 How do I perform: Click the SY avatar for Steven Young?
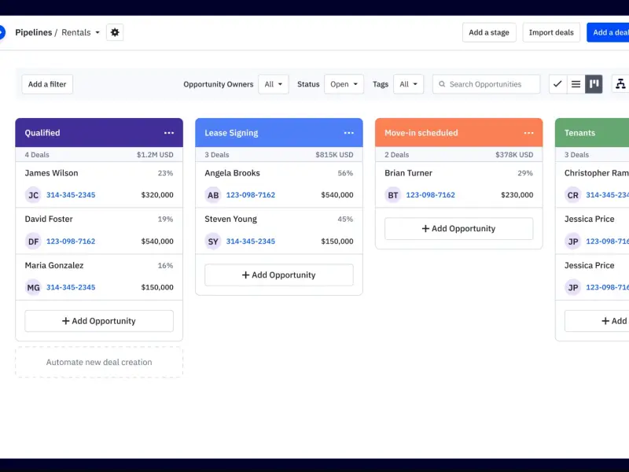click(213, 242)
